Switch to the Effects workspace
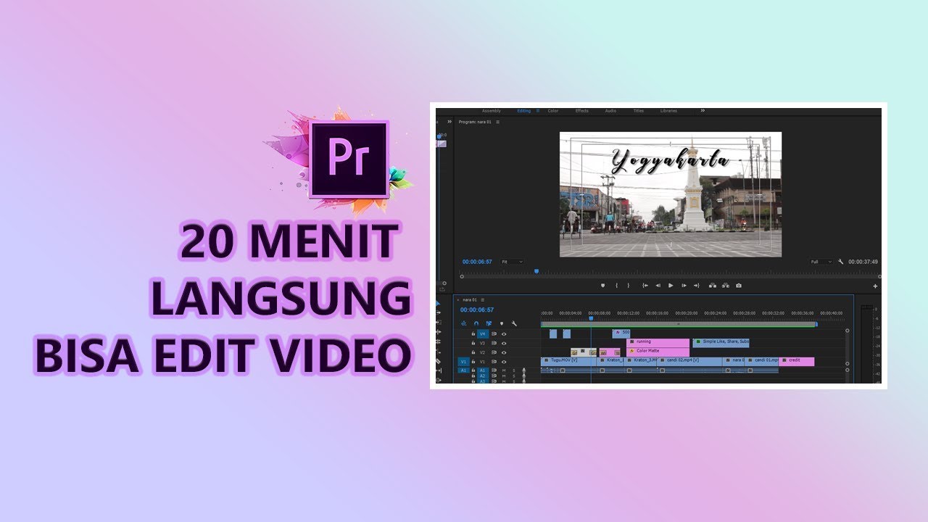 click(x=581, y=111)
